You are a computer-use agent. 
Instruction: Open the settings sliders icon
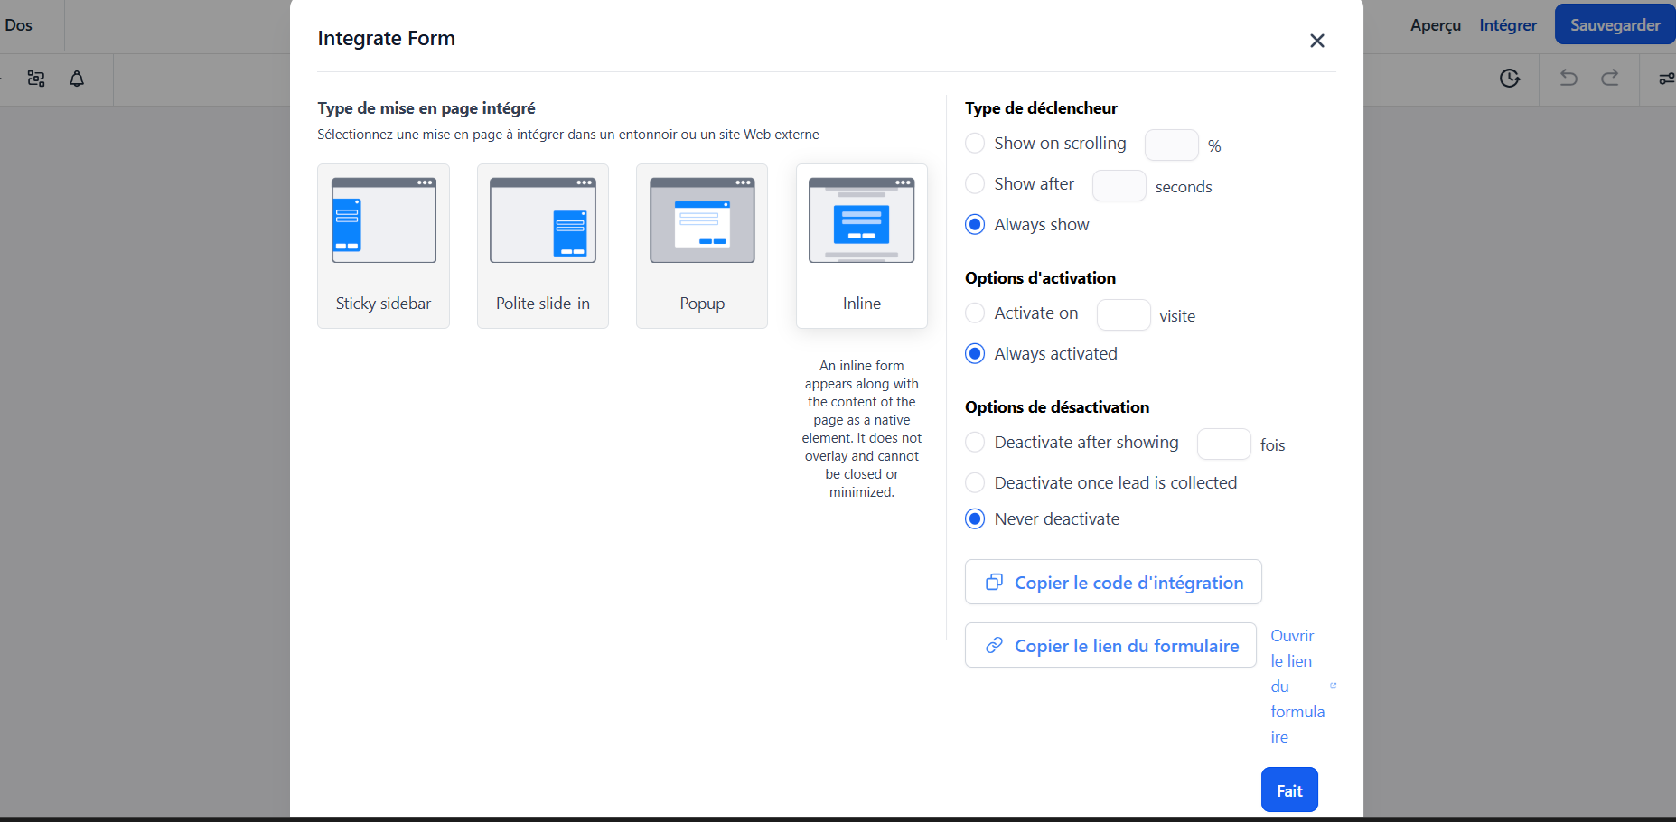point(1667,79)
